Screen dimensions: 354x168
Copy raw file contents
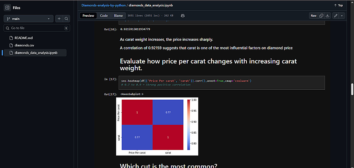coord(321,16)
